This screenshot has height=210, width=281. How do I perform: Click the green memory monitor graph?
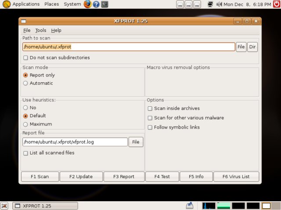223,206
